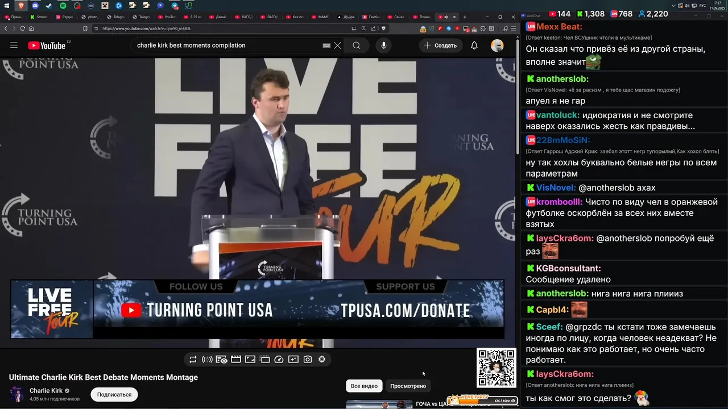Click the Brave shields lion icon

[383, 28]
